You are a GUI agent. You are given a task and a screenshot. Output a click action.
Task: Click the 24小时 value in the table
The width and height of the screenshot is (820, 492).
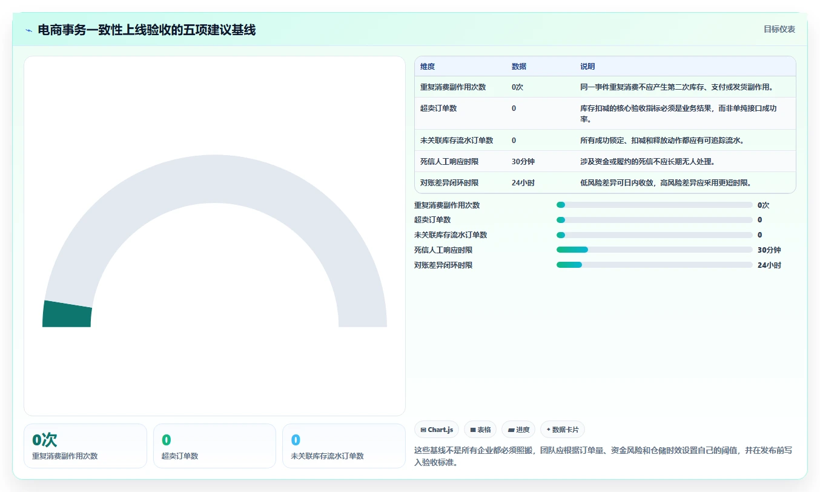[523, 183]
